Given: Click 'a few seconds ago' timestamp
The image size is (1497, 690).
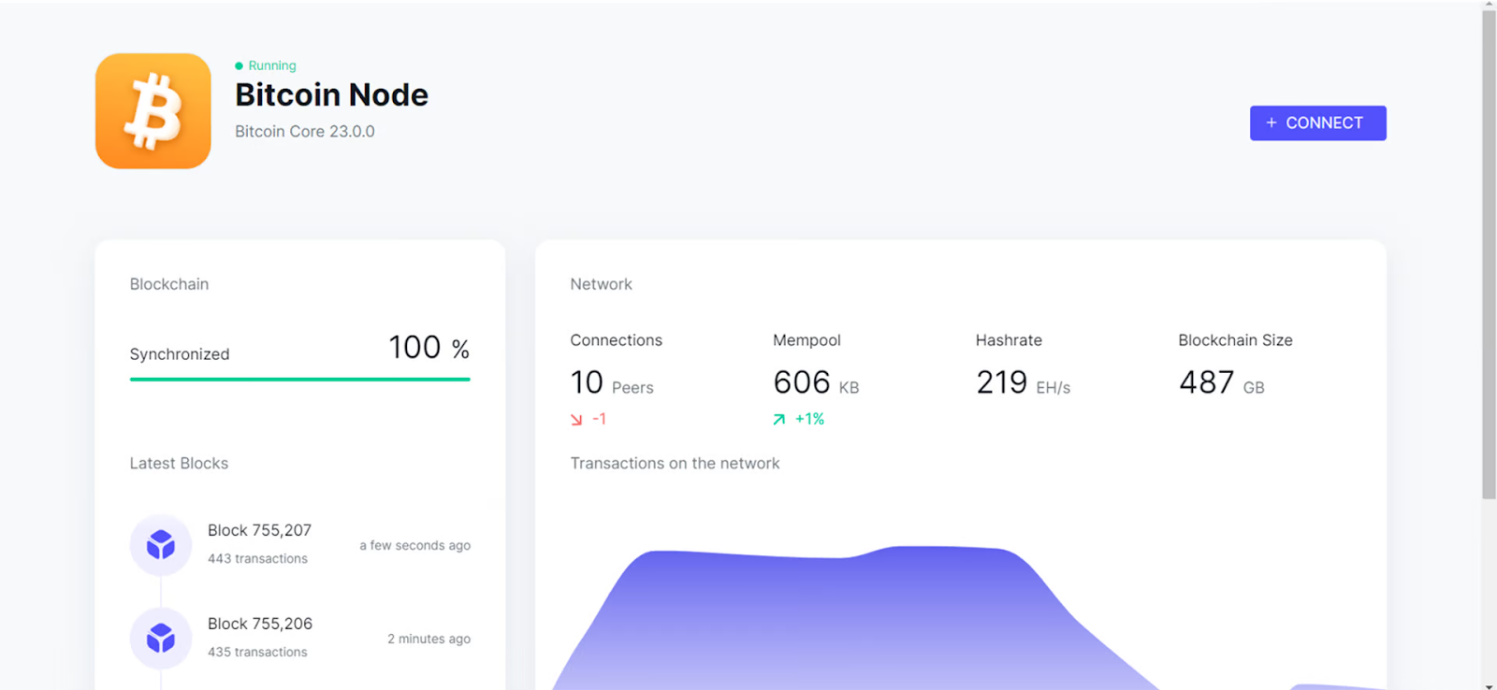Looking at the screenshot, I should (415, 545).
